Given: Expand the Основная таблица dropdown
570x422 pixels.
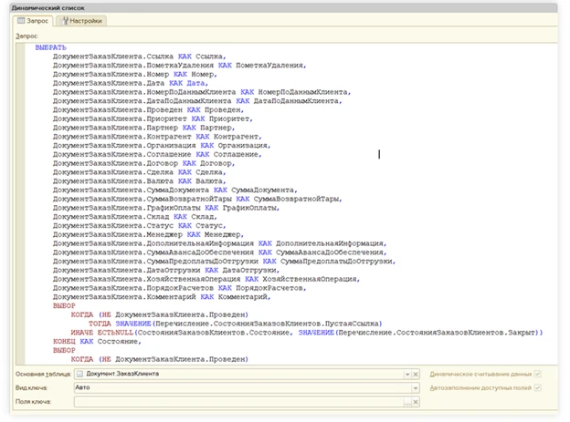Looking at the screenshot, I should pos(406,374).
